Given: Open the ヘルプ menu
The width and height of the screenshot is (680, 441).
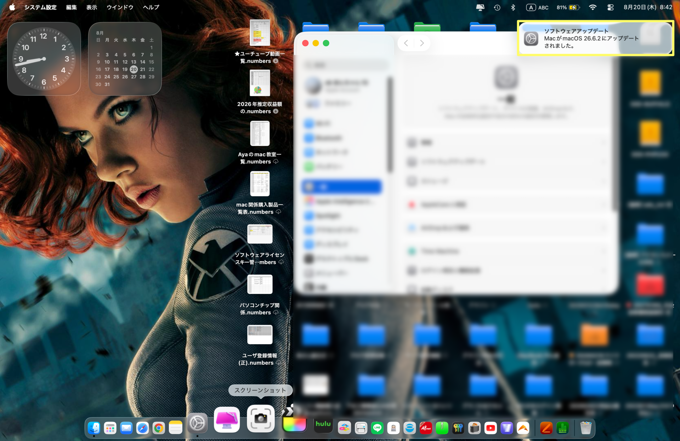Looking at the screenshot, I should 151,7.
